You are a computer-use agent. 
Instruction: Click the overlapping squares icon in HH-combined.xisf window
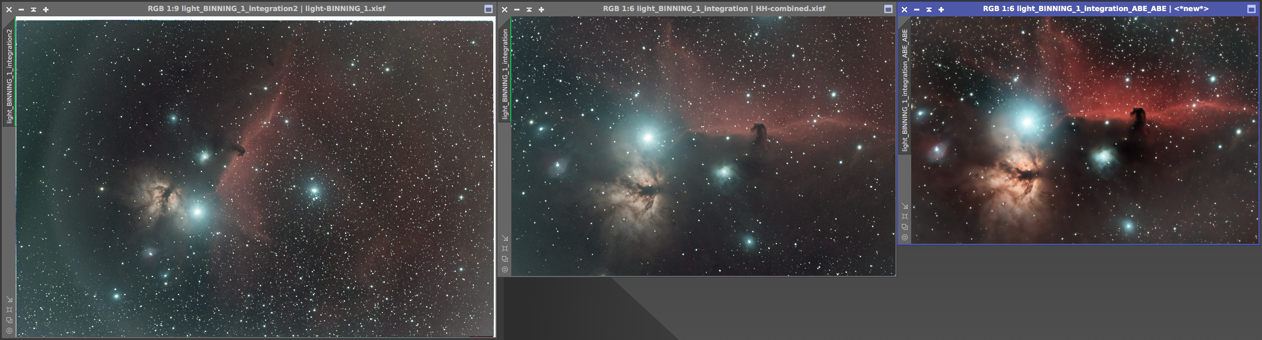(x=505, y=259)
